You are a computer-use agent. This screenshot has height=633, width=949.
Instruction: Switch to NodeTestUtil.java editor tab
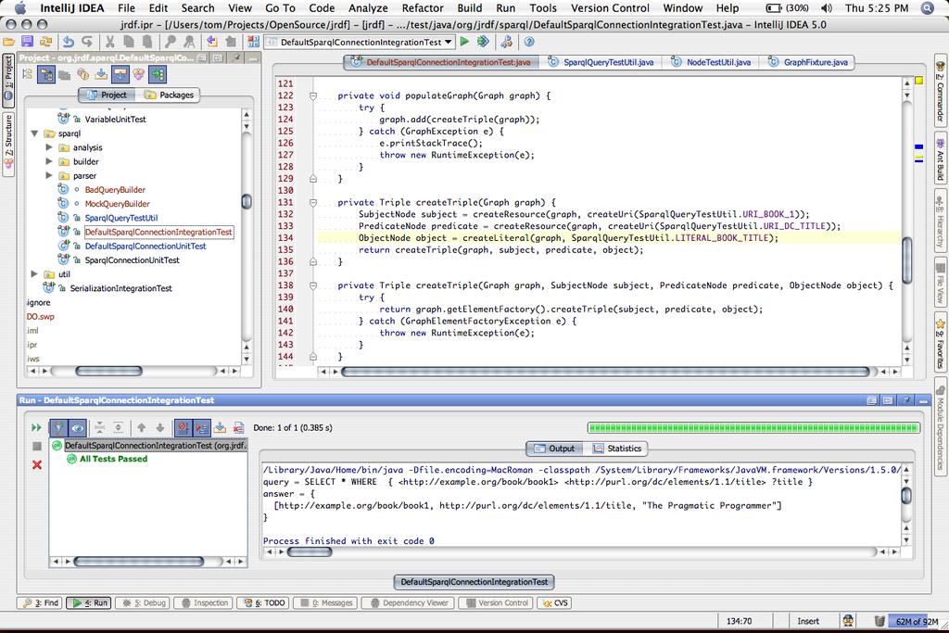(711, 62)
